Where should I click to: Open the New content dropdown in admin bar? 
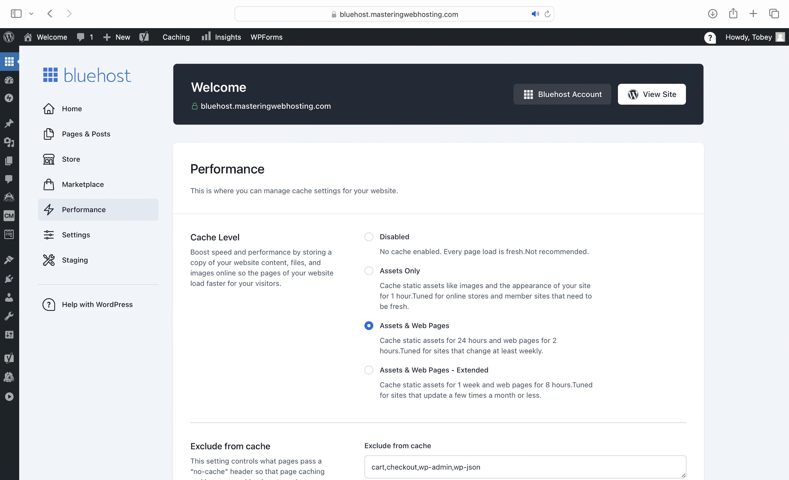117,37
